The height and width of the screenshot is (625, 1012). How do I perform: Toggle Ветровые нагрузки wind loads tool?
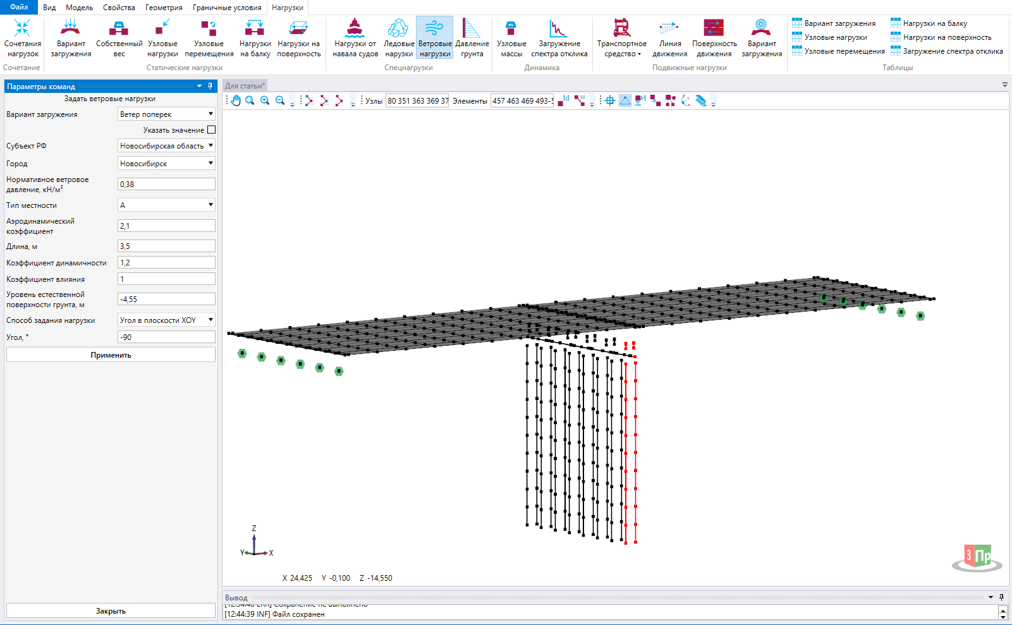(434, 38)
